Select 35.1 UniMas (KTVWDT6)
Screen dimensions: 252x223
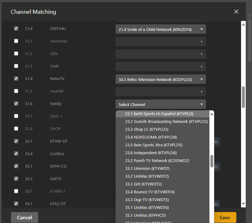(x=162, y=208)
